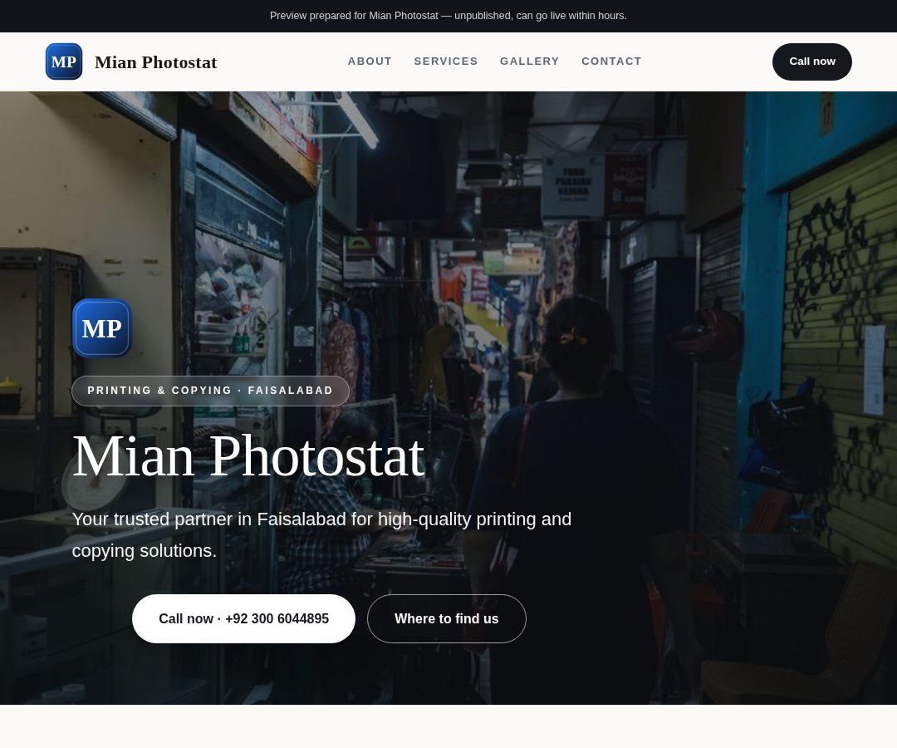Open the Gallery nav link
Image resolution: width=897 pixels, height=748 pixels.
click(530, 62)
